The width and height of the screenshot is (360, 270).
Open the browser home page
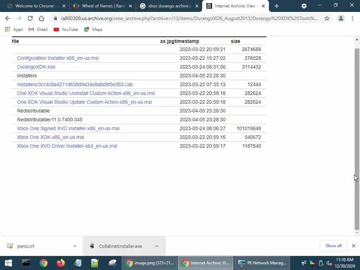(x=41, y=18)
